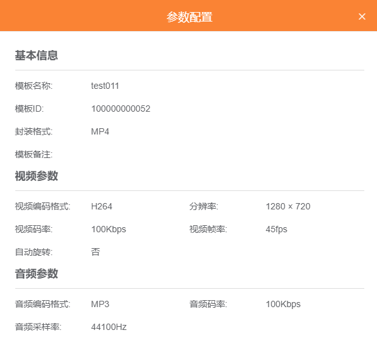The image size is (377, 356).
Task: Click the audio bitrate 100Kbps value
Action: click(x=283, y=304)
